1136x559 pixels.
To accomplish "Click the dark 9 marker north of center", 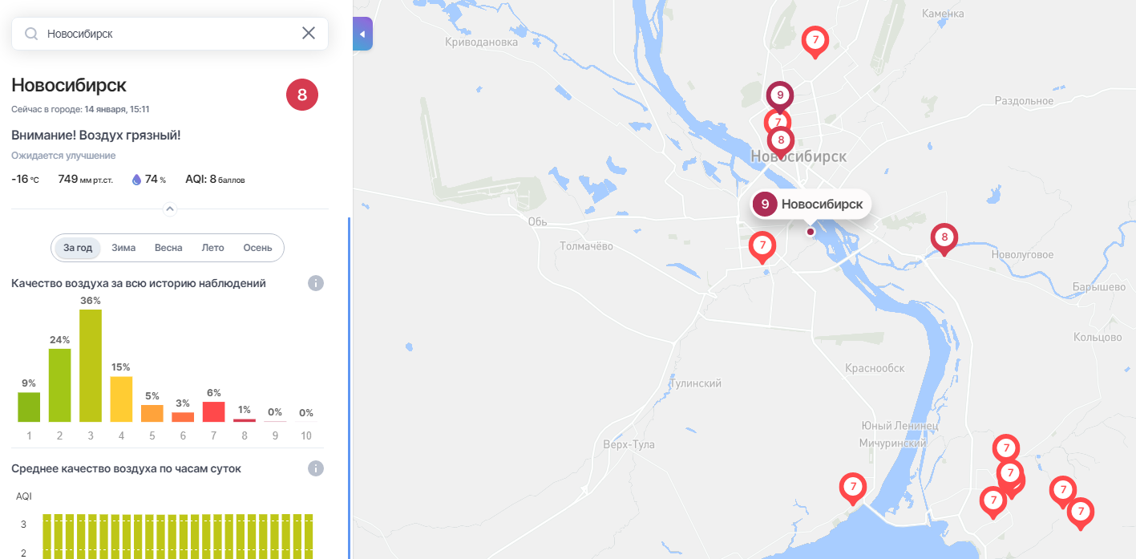I will tap(780, 97).
